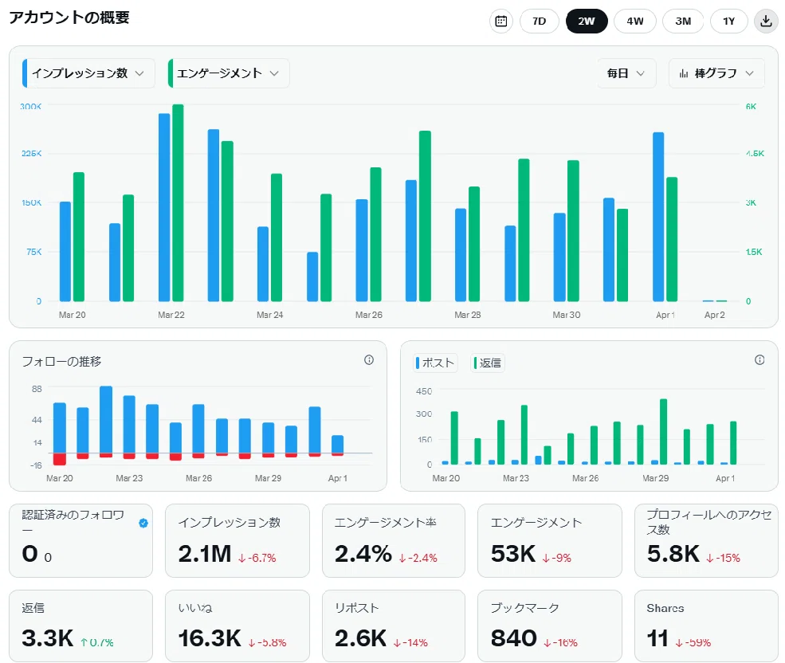Click the blue インプレッション数 color indicator
Image resolution: width=785 pixels, height=663 pixels.
(x=25, y=73)
